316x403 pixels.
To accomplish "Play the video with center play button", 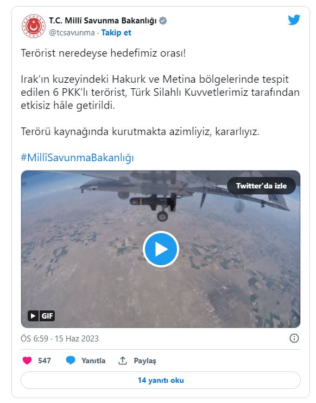I will 161,249.
